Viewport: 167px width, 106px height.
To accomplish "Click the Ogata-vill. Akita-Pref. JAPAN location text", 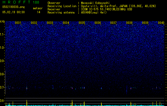I will point(118,6).
